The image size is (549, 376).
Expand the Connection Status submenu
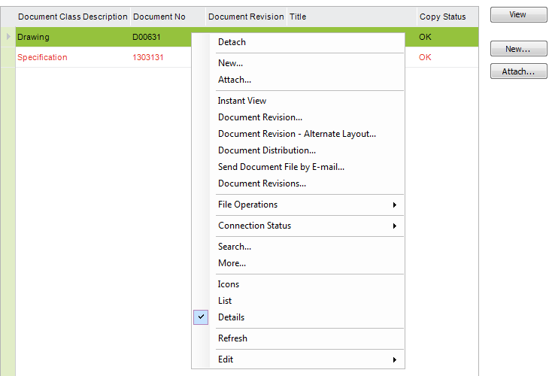(254, 226)
